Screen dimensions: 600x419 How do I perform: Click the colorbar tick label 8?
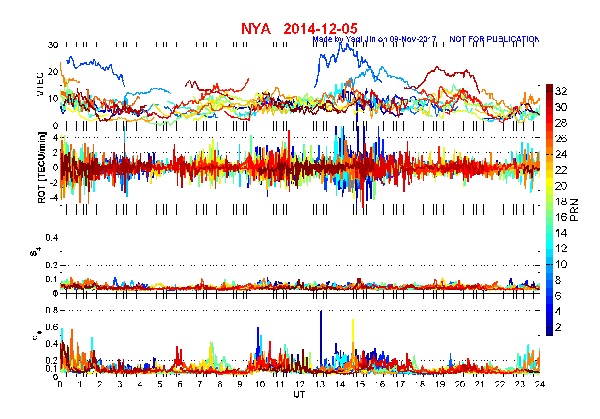coord(558,280)
